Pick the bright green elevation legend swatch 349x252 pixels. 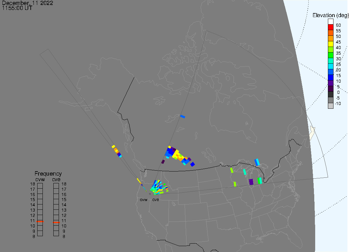(x=331, y=56)
